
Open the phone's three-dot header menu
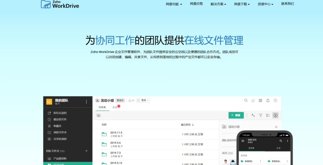coord(287,141)
